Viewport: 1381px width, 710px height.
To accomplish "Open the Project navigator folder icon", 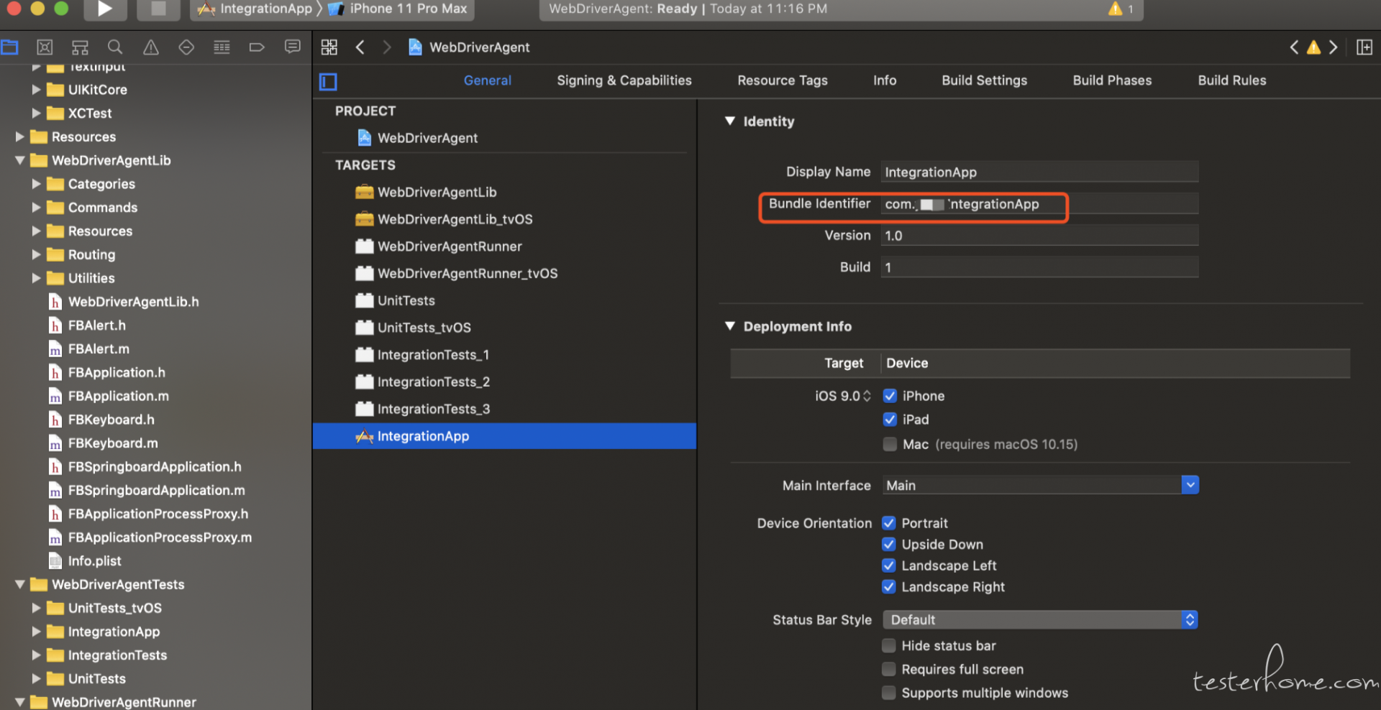I will coord(9,47).
